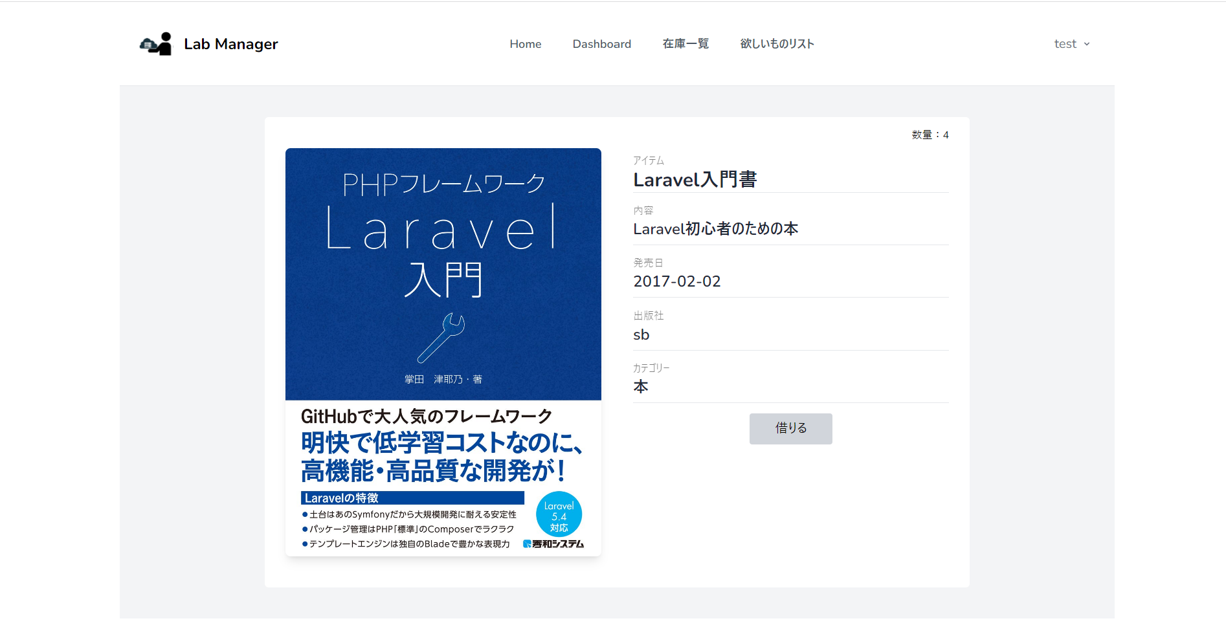Open the Lab Manager home title link

pos(231,44)
